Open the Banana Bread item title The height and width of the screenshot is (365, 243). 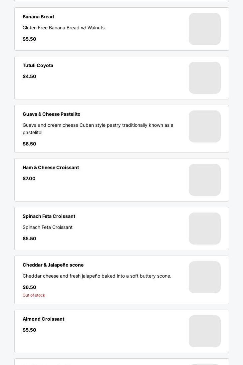(x=38, y=17)
